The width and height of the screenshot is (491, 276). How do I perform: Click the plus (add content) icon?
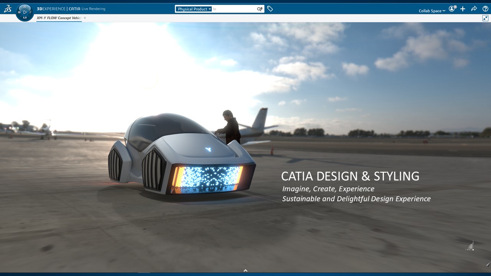463,9
